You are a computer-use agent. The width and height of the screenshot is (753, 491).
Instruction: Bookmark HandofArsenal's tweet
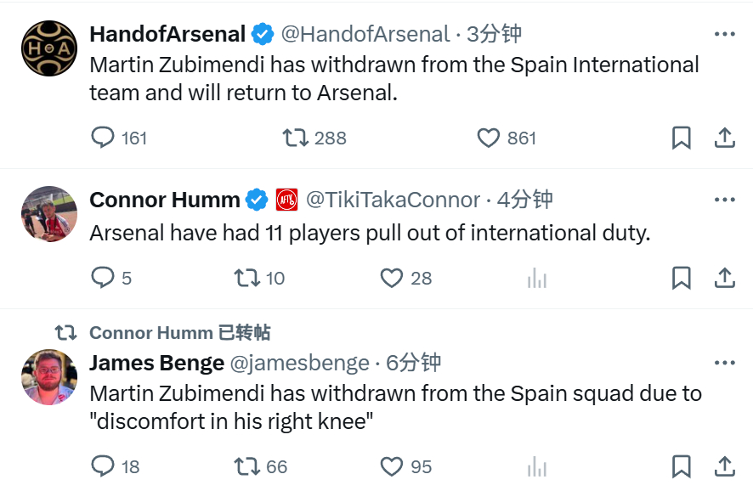click(x=681, y=138)
